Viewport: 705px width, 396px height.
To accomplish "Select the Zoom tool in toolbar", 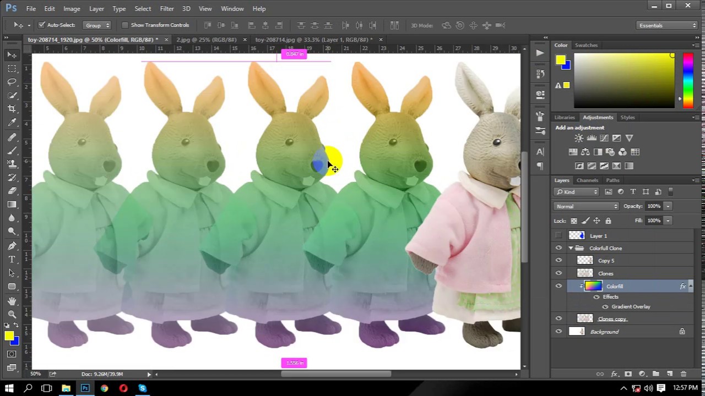I will pyautogui.click(x=12, y=314).
